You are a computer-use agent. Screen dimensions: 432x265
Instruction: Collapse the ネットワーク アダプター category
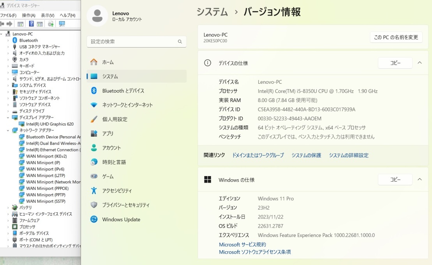coord(8,130)
